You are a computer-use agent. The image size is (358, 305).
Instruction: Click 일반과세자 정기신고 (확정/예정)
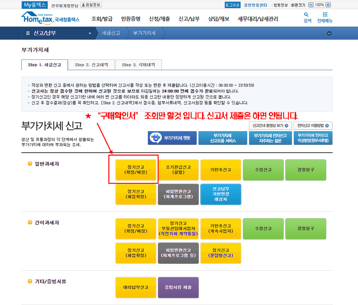(x=136, y=170)
